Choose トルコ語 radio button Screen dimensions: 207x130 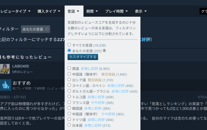click(69, 96)
